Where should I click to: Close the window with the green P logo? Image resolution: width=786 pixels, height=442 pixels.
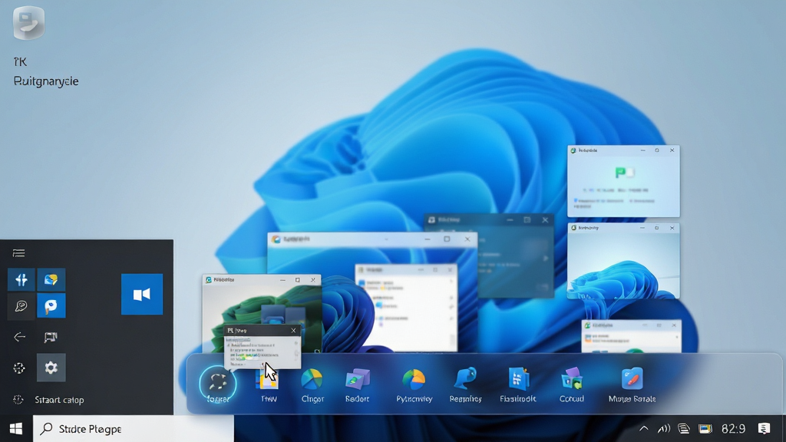pos(672,150)
